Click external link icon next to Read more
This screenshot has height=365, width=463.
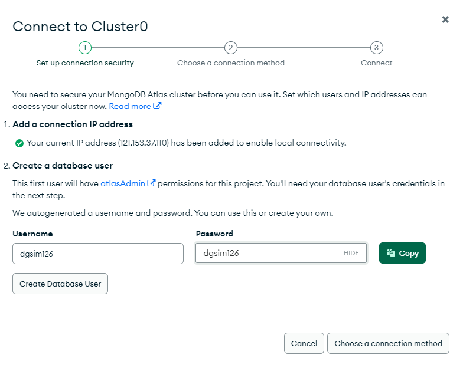pos(157,106)
